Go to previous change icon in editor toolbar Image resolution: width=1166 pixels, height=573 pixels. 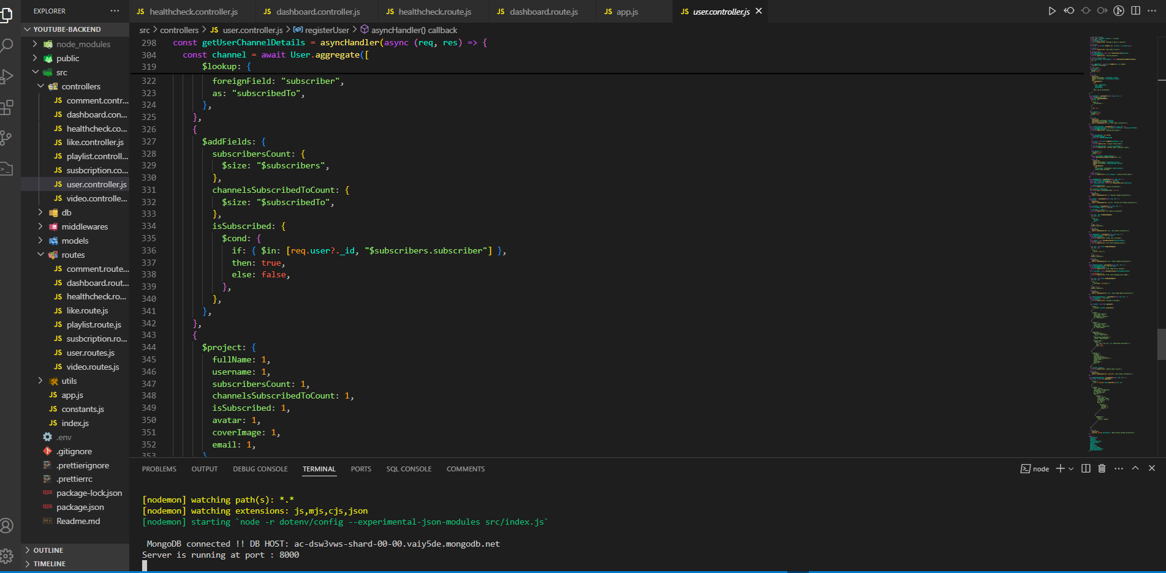pyautogui.click(x=1069, y=11)
